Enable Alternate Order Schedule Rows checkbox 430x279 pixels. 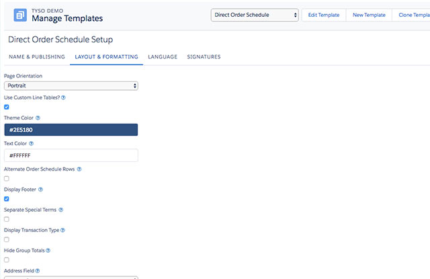point(7,179)
